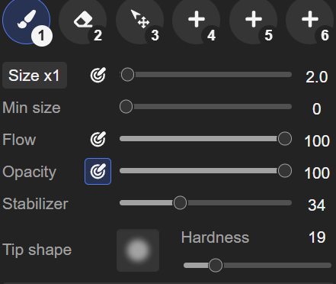Screen dimensions: 336x284
Task: Click the Min size slider handle
Action: point(126,106)
